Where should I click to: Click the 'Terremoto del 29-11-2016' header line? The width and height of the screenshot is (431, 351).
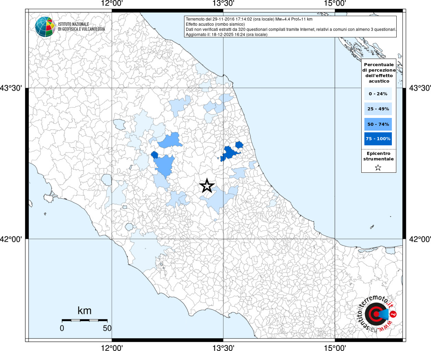click(249, 19)
